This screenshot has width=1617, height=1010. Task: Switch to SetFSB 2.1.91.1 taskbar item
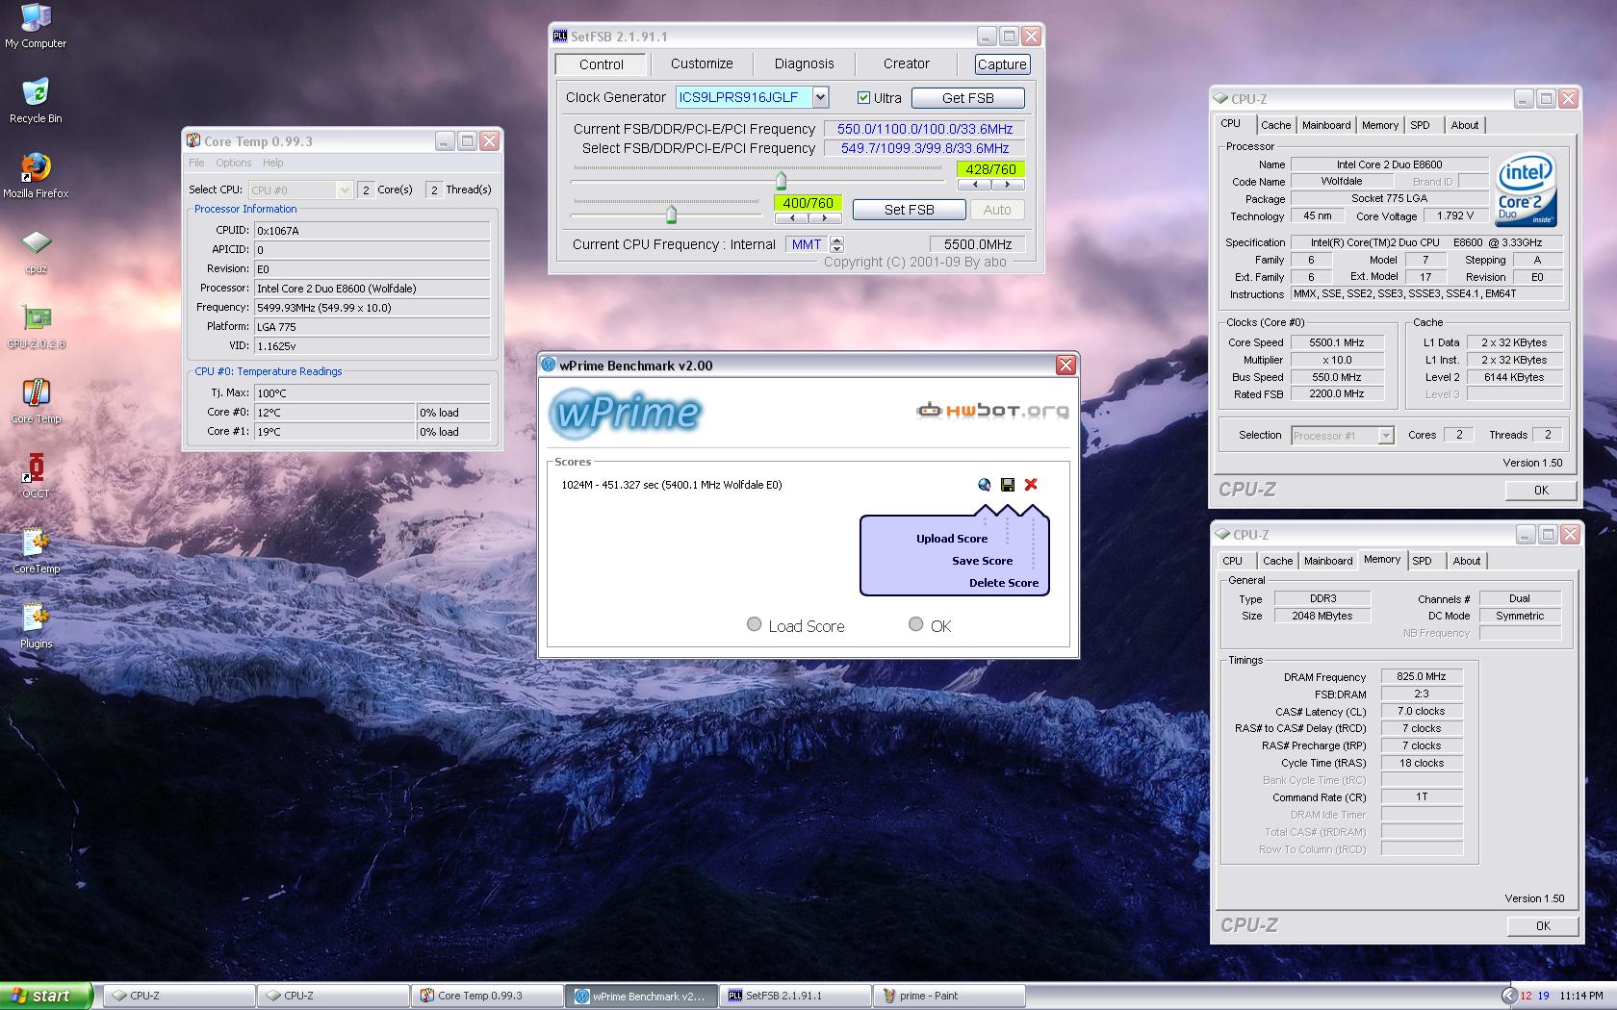point(795,996)
